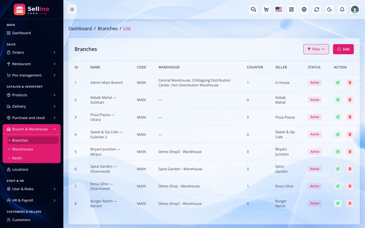Viewport: 365px width, 228px height.
Task: Open the apps grid icon in the top bar
Action: click(x=291, y=9)
